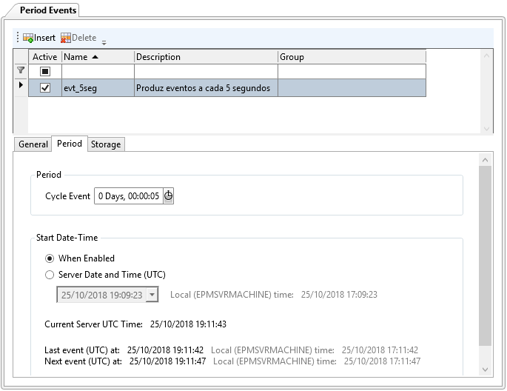The width and height of the screenshot is (507, 391).
Task: Click the Delete toolbar icon
Action: [x=66, y=38]
